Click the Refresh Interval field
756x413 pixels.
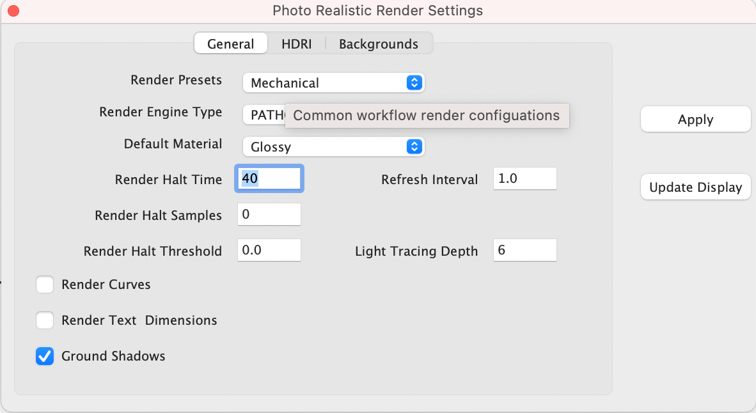tap(524, 178)
